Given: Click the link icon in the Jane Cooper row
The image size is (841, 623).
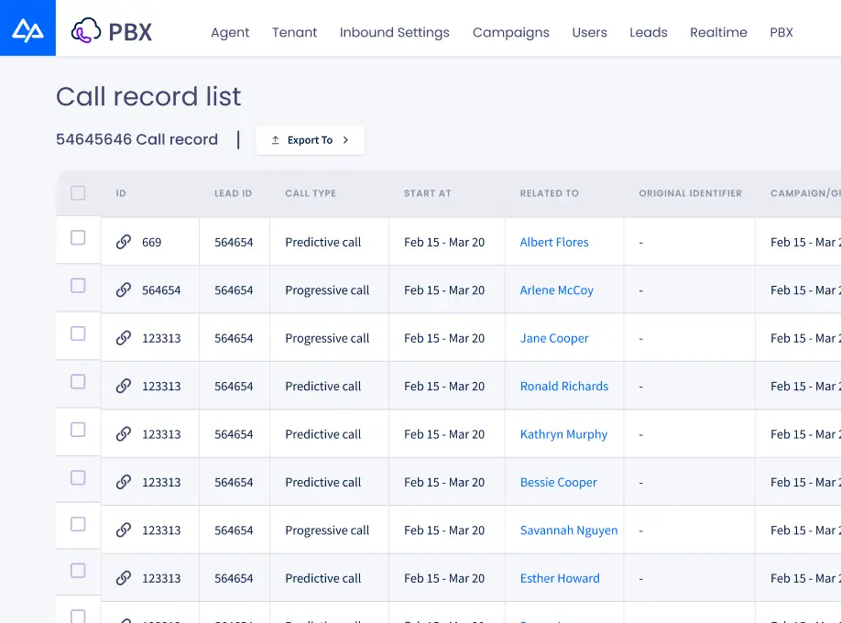Looking at the screenshot, I should coord(124,338).
